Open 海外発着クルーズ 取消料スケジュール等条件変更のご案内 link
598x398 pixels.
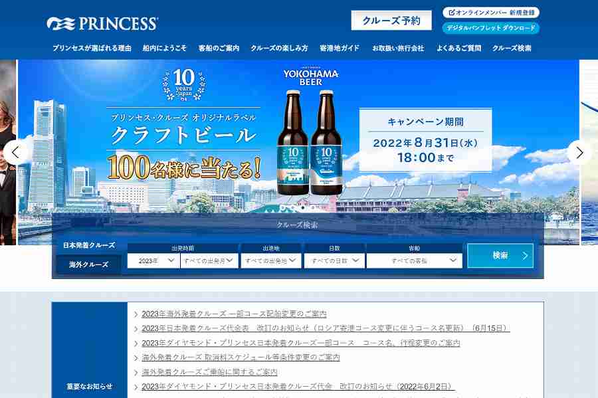pos(241,357)
